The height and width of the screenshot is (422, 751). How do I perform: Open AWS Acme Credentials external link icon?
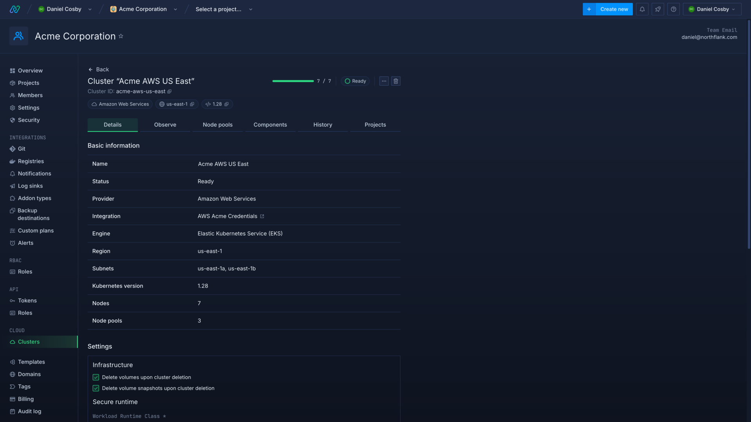(x=262, y=216)
